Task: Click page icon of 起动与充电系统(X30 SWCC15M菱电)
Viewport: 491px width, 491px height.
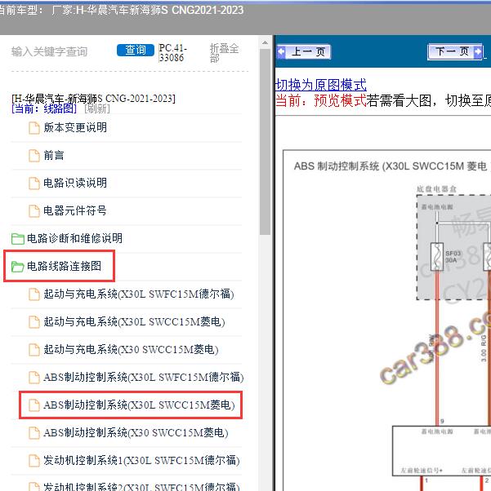Action: (33, 350)
